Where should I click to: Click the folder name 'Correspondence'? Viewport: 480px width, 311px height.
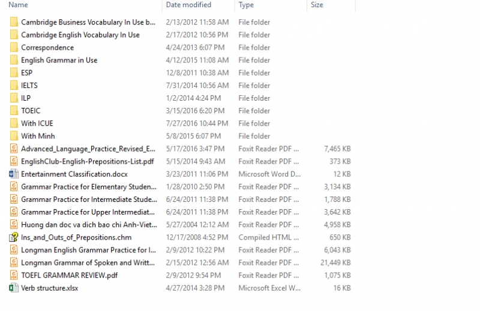[x=47, y=48]
